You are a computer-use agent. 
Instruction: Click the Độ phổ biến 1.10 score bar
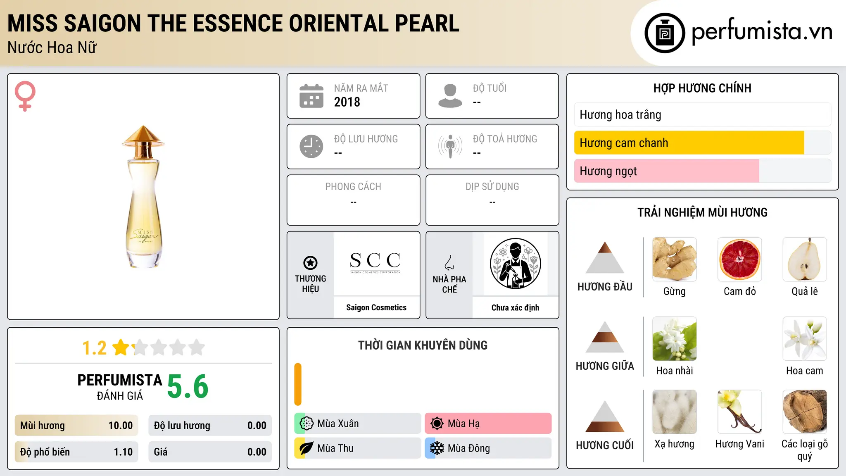[x=76, y=452]
